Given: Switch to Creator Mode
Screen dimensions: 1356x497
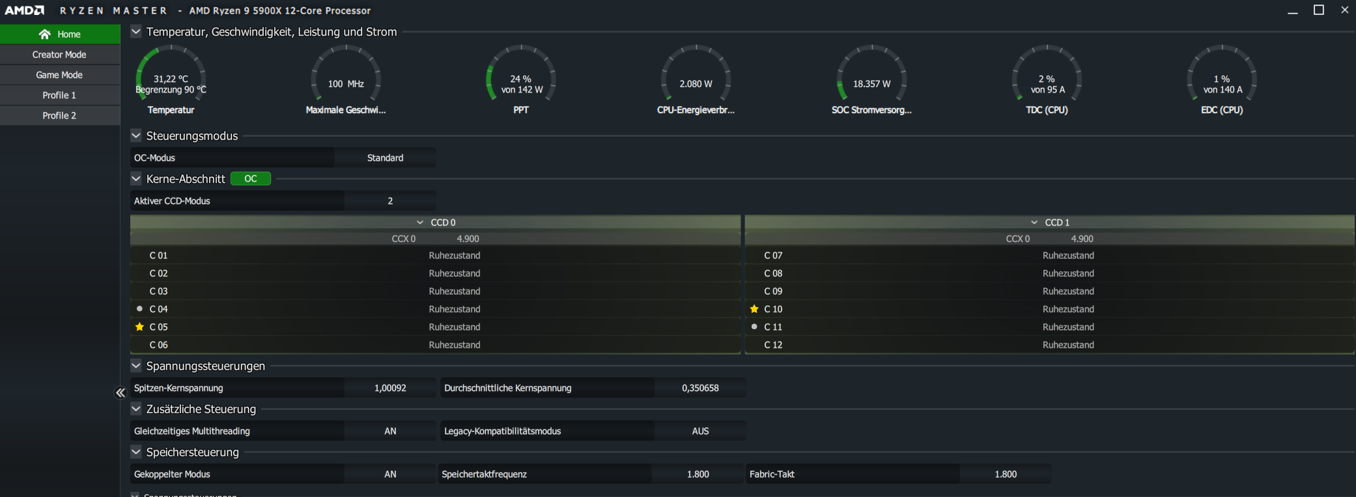Looking at the screenshot, I should (x=60, y=55).
